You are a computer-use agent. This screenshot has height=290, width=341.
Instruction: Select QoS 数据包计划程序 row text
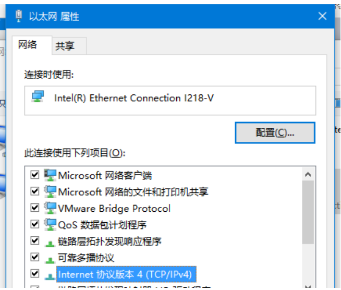(102, 225)
